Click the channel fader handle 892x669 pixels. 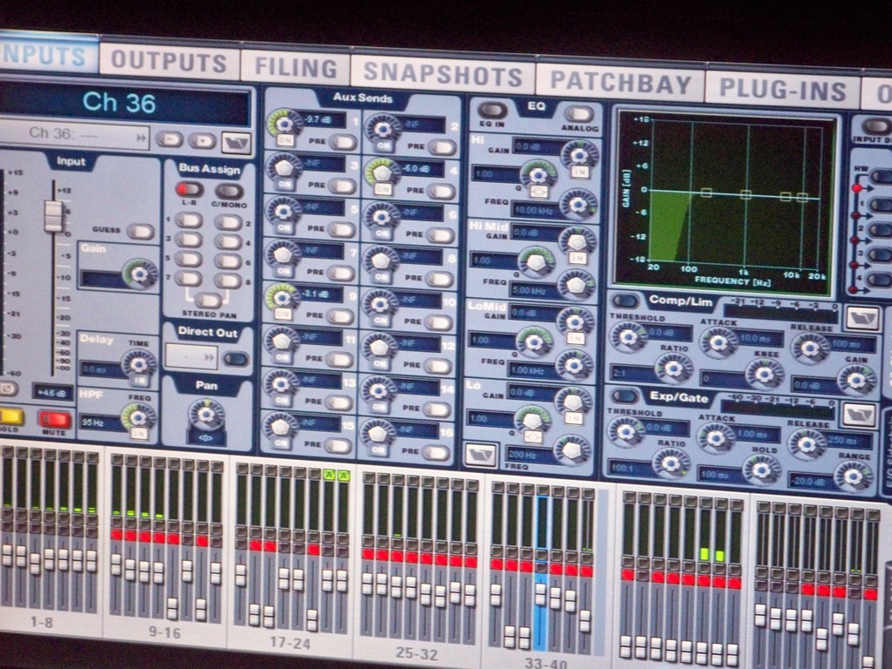pos(53,217)
